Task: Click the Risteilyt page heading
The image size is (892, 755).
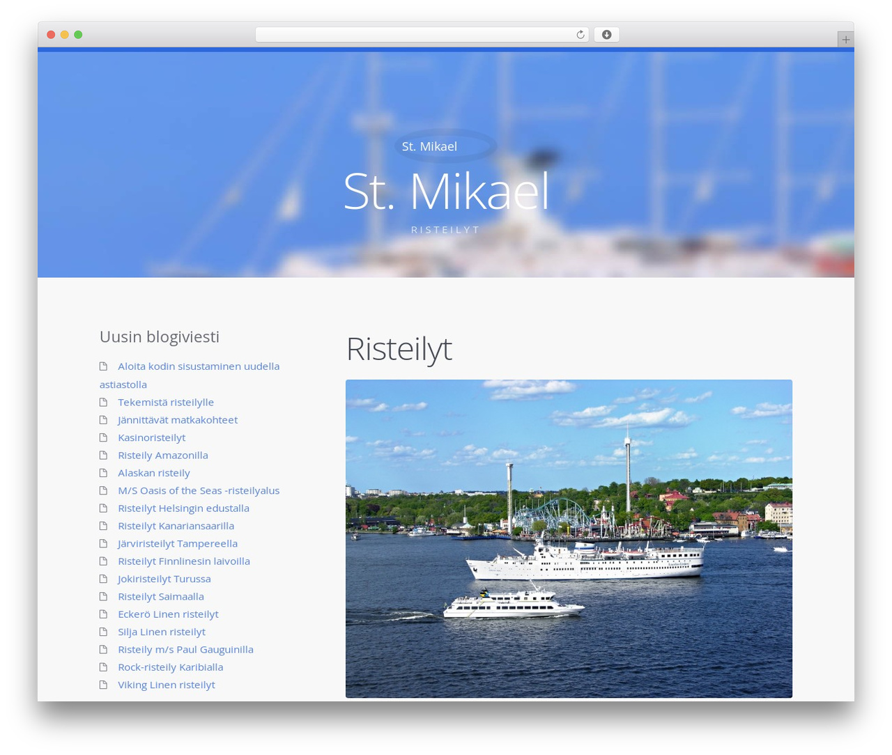Action: tap(399, 349)
